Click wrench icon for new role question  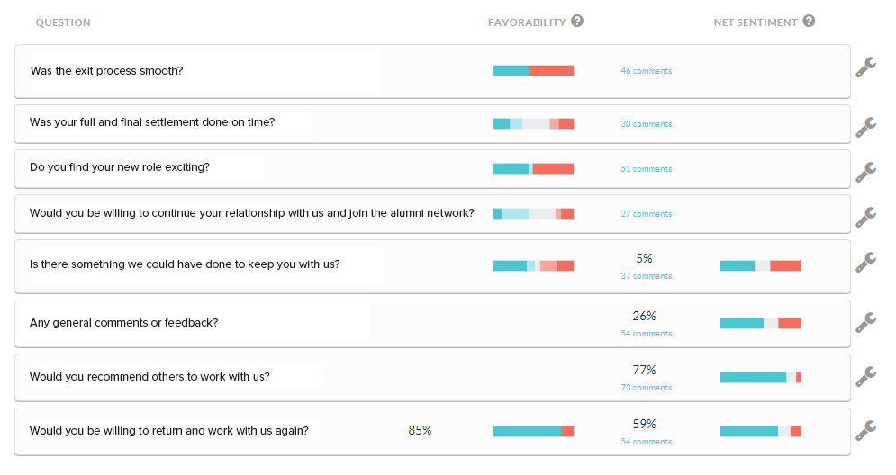(x=865, y=171)
